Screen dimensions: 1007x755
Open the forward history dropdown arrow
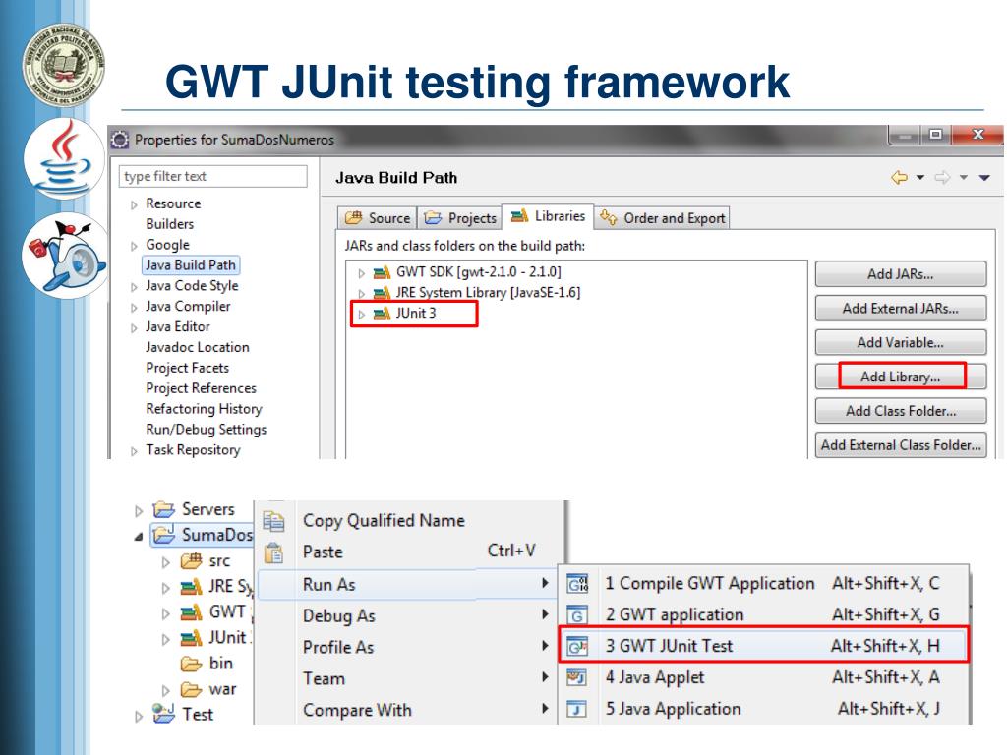coord(964,177)
